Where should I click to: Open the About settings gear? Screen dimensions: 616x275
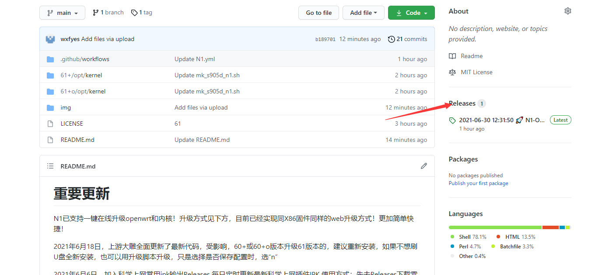(x=567, y=10)
